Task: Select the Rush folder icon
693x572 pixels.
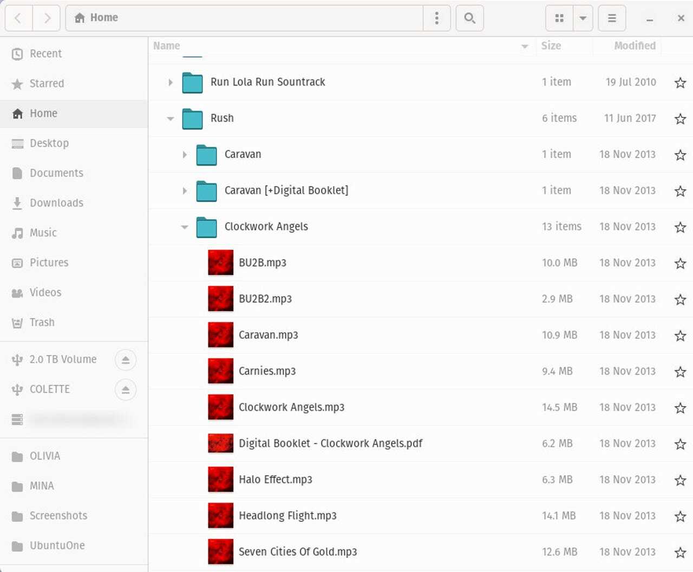Action: pos(192,119)
